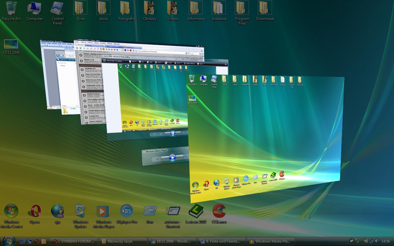Launch the Lexicon 2002 shortcut

196,214
